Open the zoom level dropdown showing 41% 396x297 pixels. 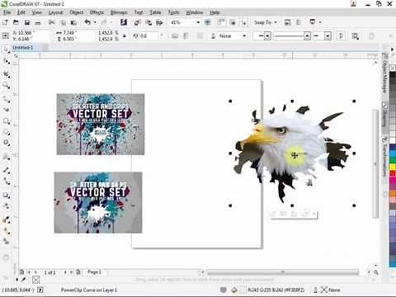(x=198, y=22)
